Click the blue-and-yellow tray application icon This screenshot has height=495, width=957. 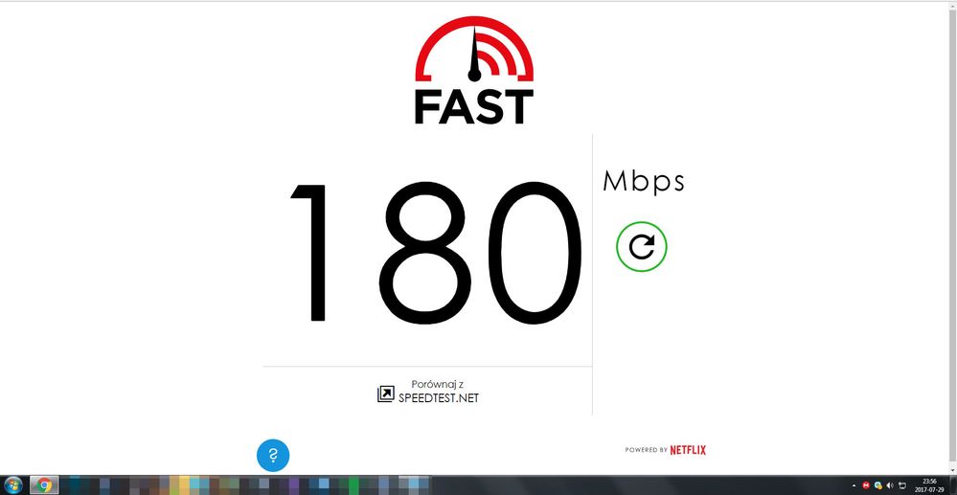coord(877,485)
